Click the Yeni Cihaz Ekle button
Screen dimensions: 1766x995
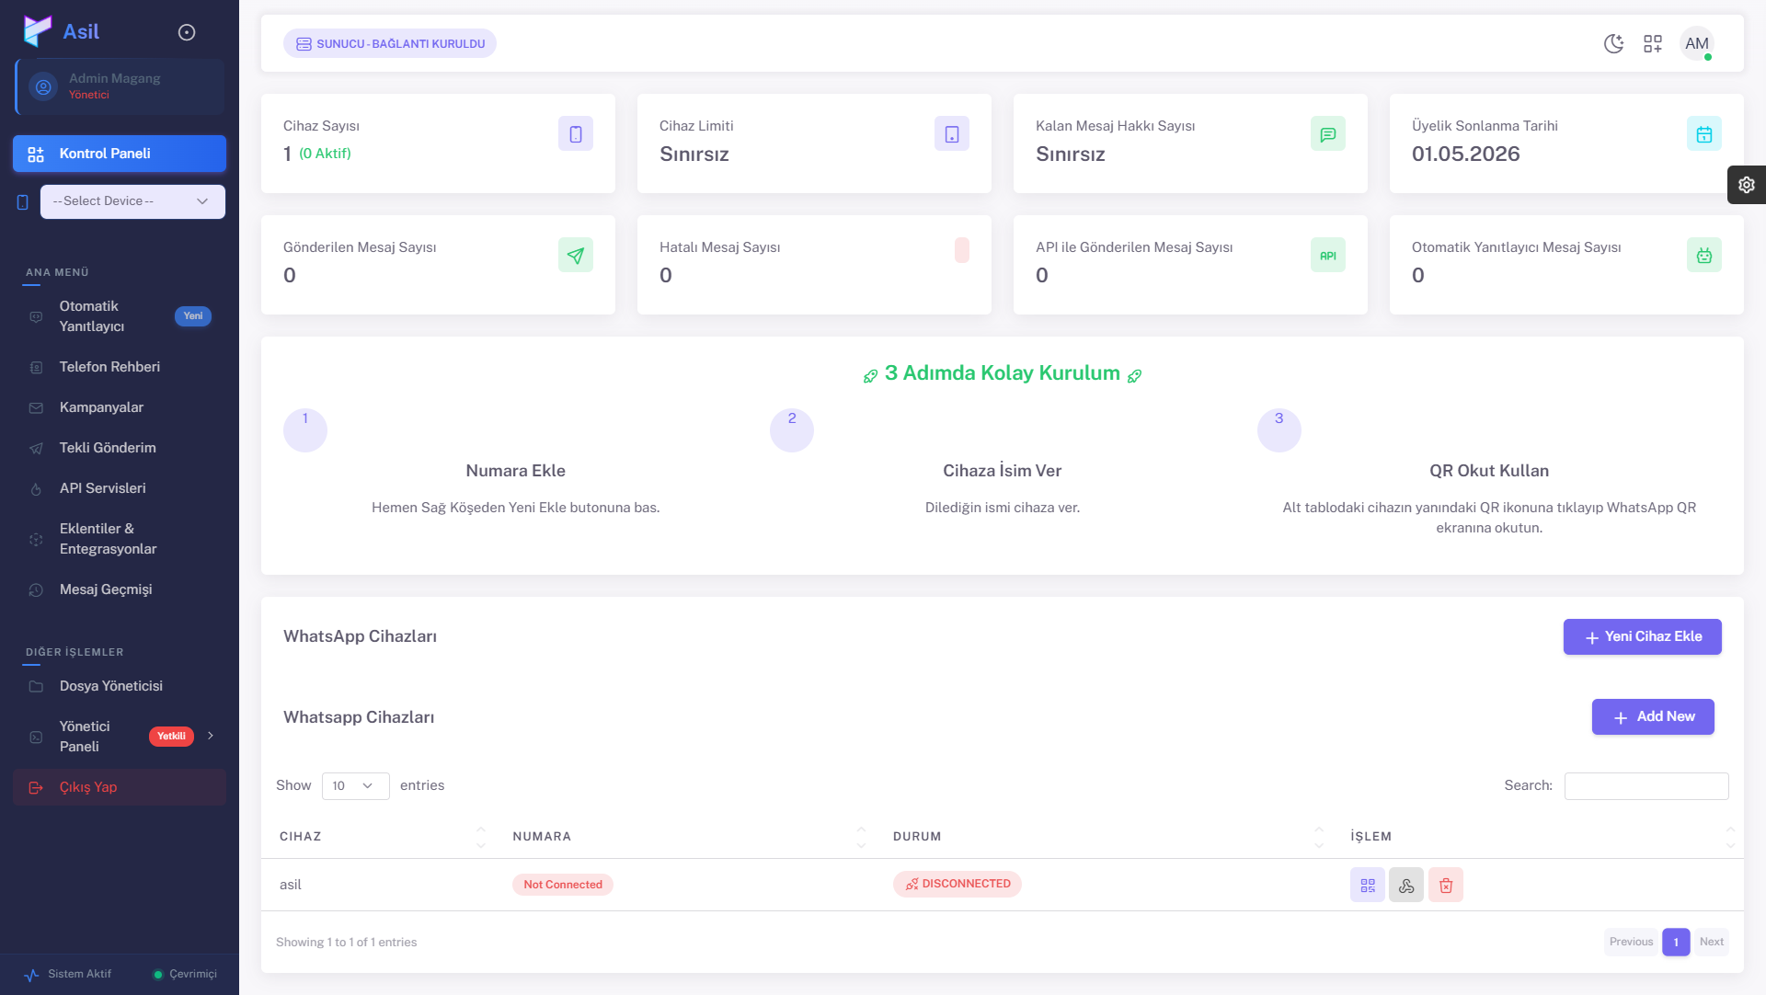point(1643,637)
